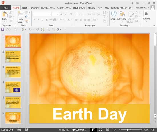Customize Quick Access Toolbar dropdown
This screenshot has height=132, width=157.
tap(65, 30)
